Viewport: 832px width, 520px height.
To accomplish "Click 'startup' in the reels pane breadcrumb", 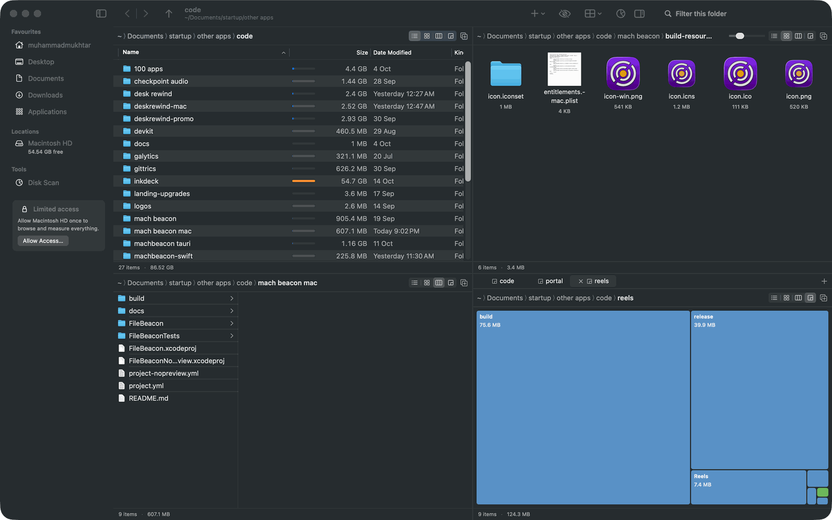I will click(x=540, y=298).
